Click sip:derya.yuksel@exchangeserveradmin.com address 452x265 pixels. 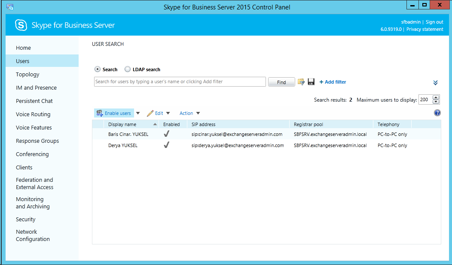pos(238,145)
